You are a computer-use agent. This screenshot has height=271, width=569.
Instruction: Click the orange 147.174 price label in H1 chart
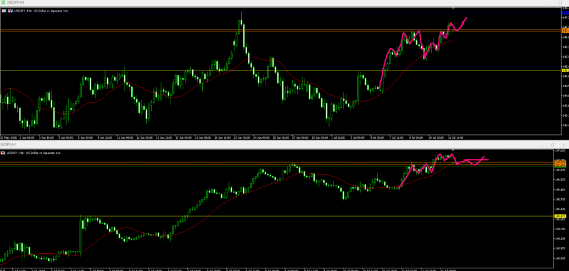tap(560, 162)
